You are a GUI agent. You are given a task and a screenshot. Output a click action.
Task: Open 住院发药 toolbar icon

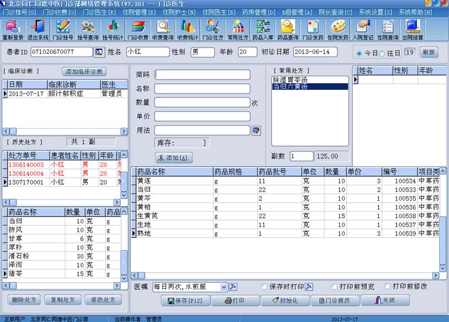click(337, 30)
